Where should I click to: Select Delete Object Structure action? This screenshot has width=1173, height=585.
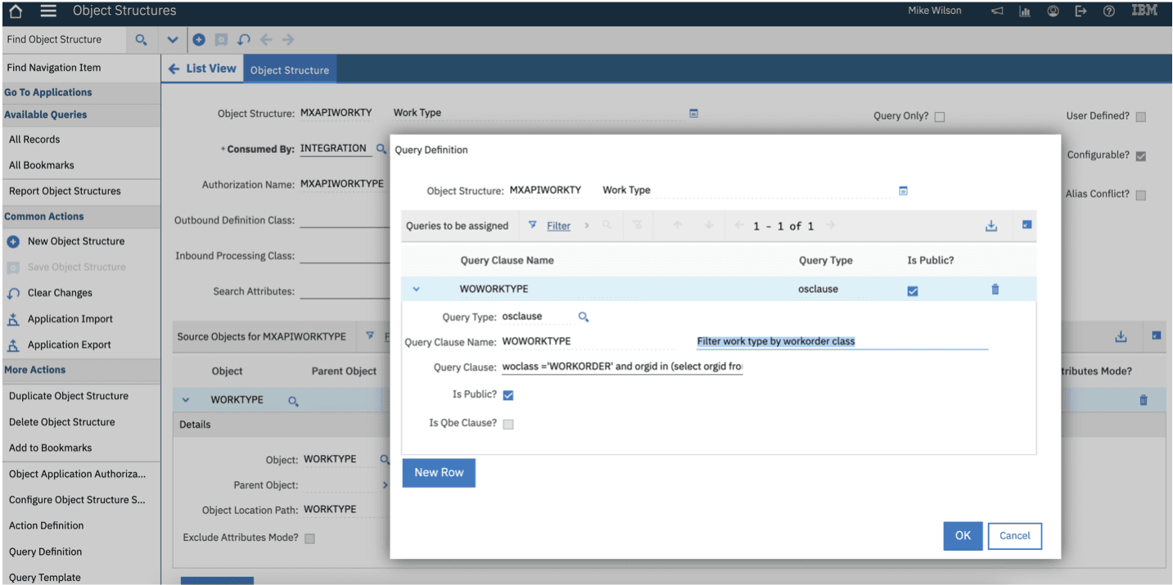[62, 422]
